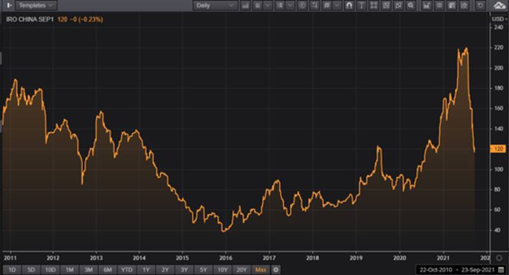Viewport: 509px width, 275px height.
Task: Click the chart type icon next to Daily
Action: 247,5
